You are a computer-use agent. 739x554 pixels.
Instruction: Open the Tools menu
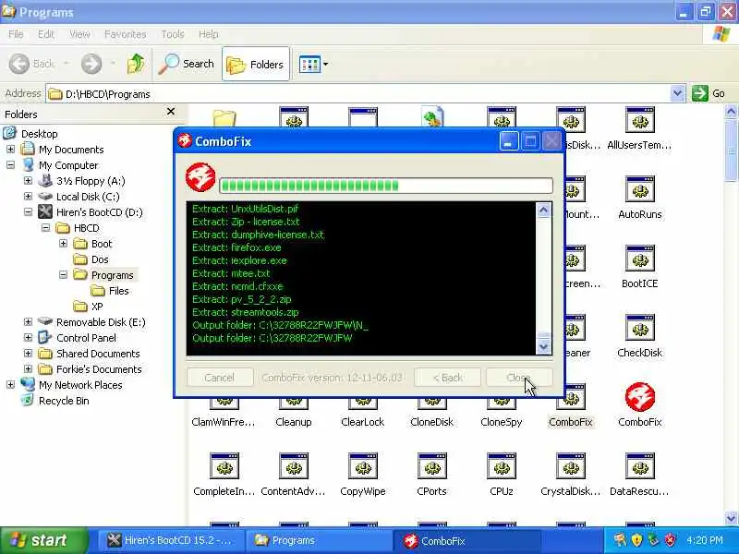point(173,34)
